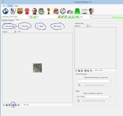The width and height of the screenshot is (123, 116).
Task: Click the circled Import all images icon
Action: (x=13, y=105)
